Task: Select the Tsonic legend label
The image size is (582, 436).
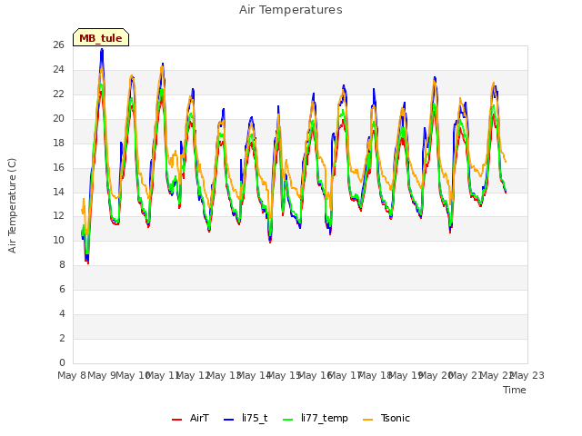Action: [x=396, y=418]
